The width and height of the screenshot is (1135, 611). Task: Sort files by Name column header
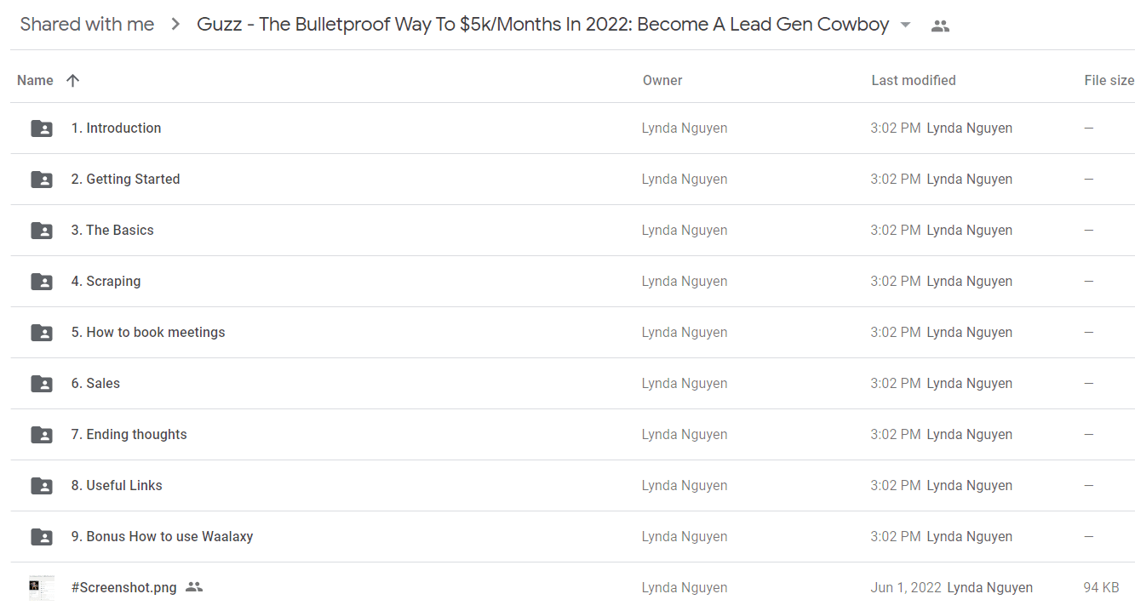[35, 80]
